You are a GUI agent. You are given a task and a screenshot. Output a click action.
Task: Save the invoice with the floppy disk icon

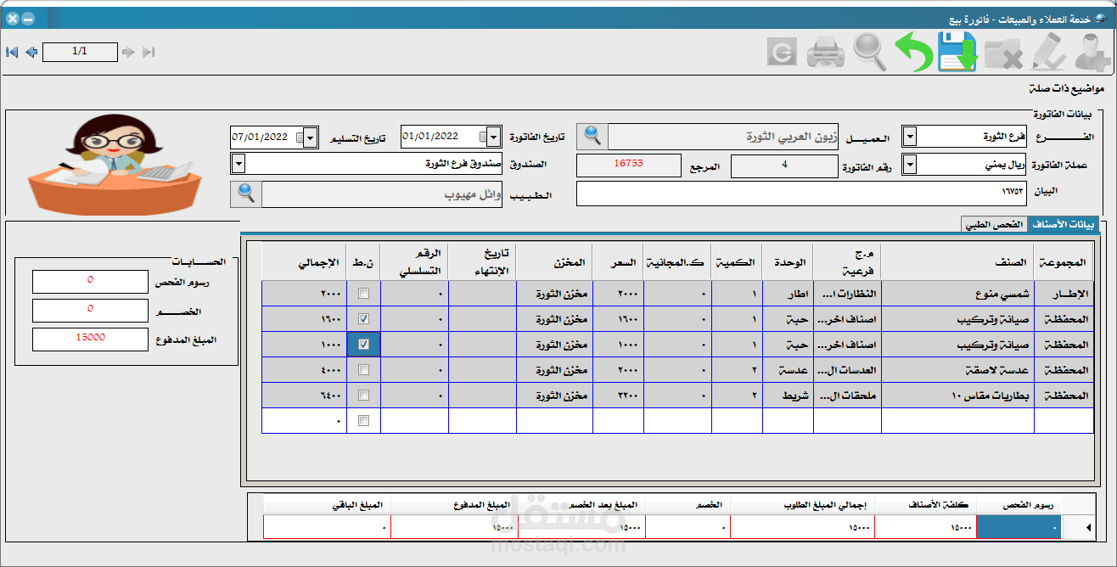tap(957, 53)
